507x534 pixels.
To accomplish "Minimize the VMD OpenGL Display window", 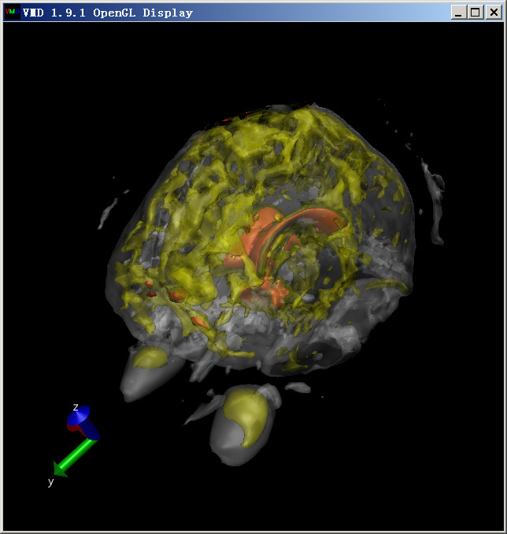I will pos(459,13).
